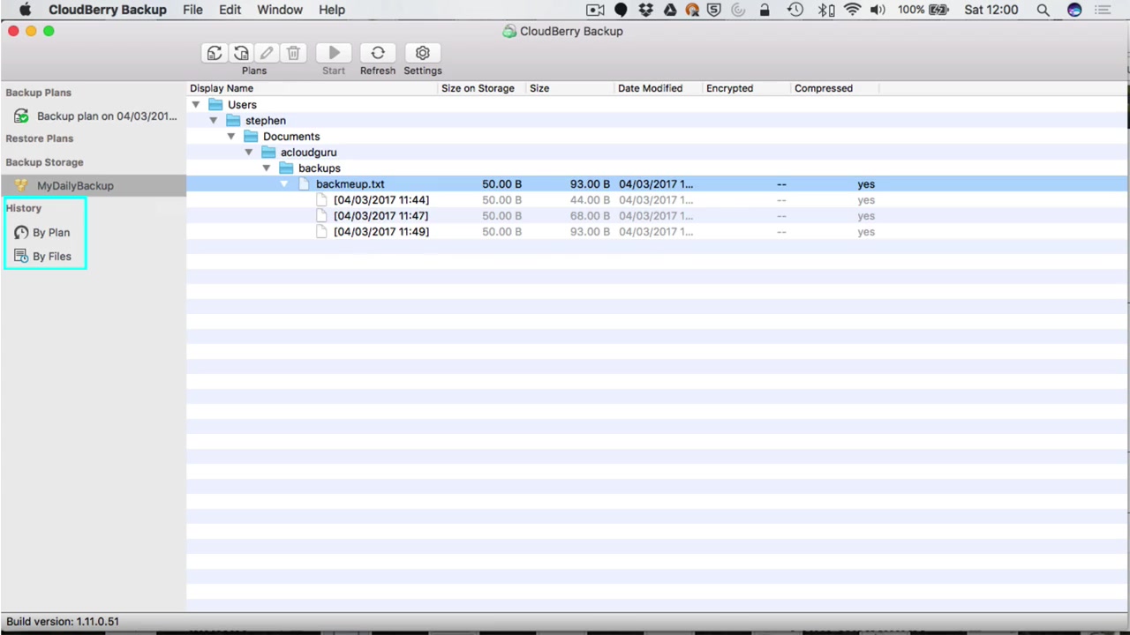Open the Help menu
The image size is (1130, 635).
[x=332, y=10]
